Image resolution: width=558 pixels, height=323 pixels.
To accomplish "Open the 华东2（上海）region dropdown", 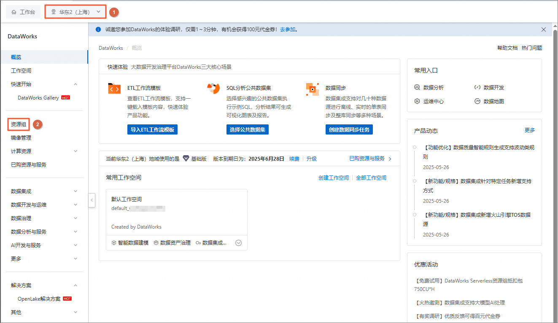I will 75,12.
